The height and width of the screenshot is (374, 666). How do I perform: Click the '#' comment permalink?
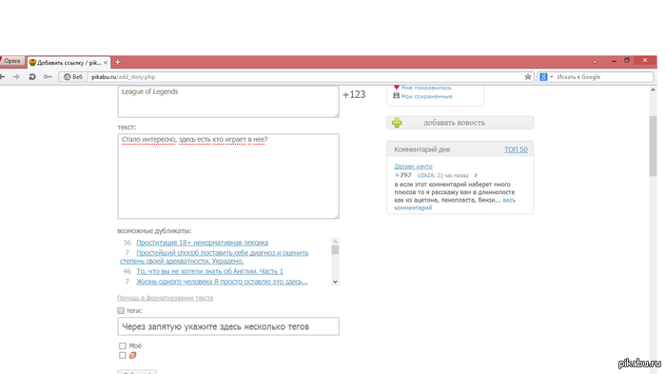476,175
